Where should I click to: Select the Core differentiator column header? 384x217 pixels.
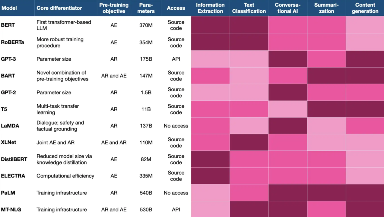(x=59, y=8)
